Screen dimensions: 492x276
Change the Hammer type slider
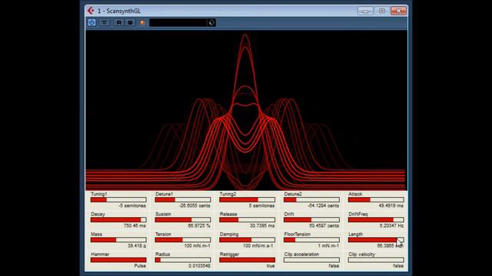tap(118, 260)
